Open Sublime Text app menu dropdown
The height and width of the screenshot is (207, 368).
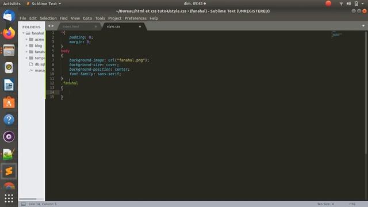44,4
